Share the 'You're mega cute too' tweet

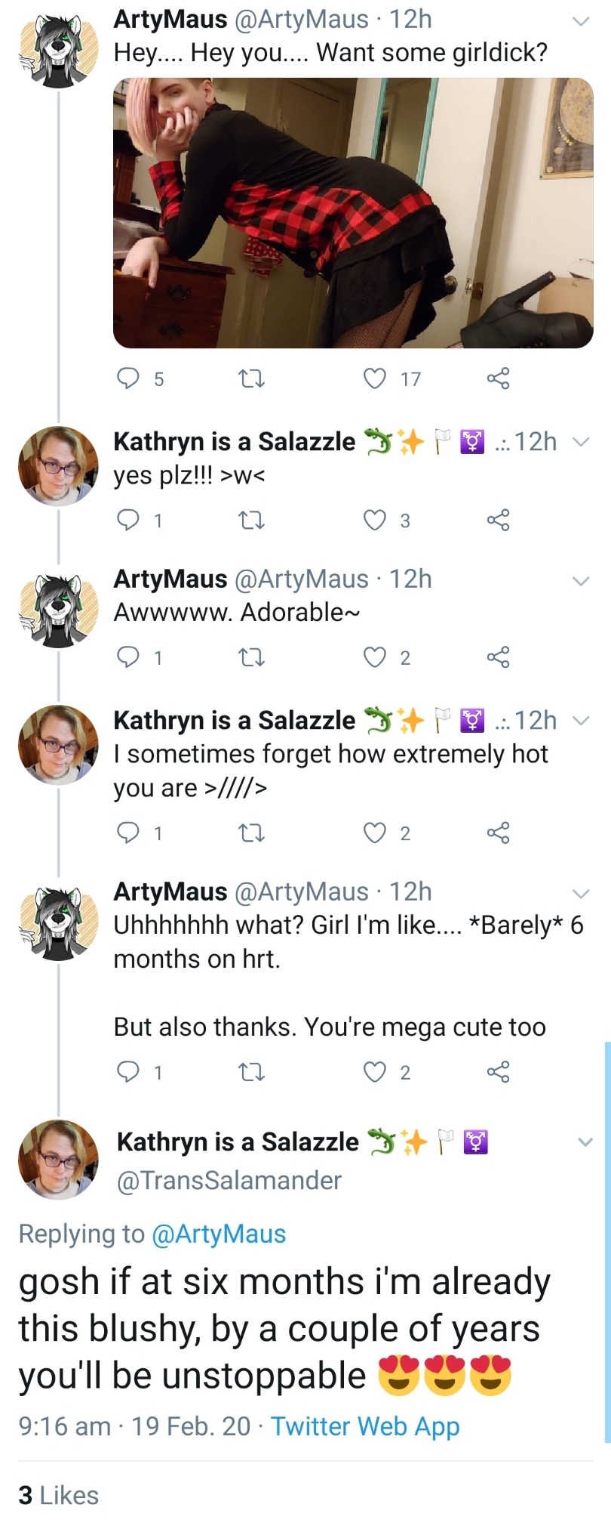pyautogui.click(x=498, y=1071)
